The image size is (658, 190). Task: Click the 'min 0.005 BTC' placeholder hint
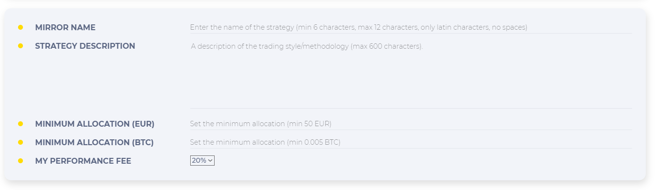pyautogui.click(x=313, y=142)
